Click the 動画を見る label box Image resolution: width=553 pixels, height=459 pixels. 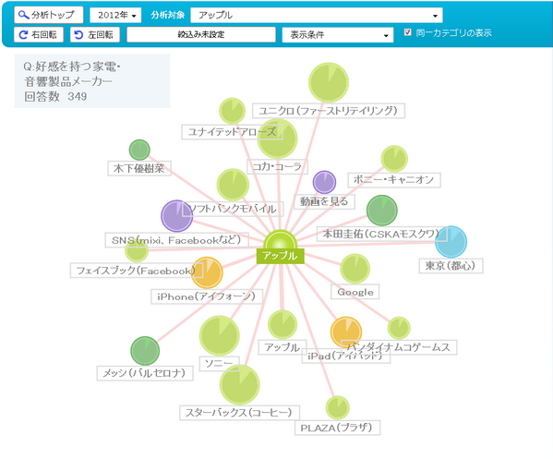point(324,201)
